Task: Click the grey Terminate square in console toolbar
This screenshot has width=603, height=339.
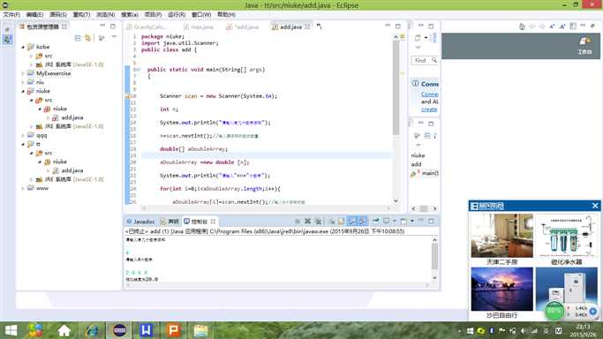Action: coord(298,221)
